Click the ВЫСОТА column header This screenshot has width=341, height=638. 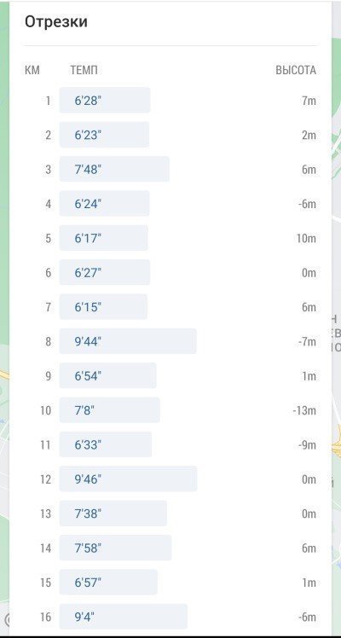[296, 70]
